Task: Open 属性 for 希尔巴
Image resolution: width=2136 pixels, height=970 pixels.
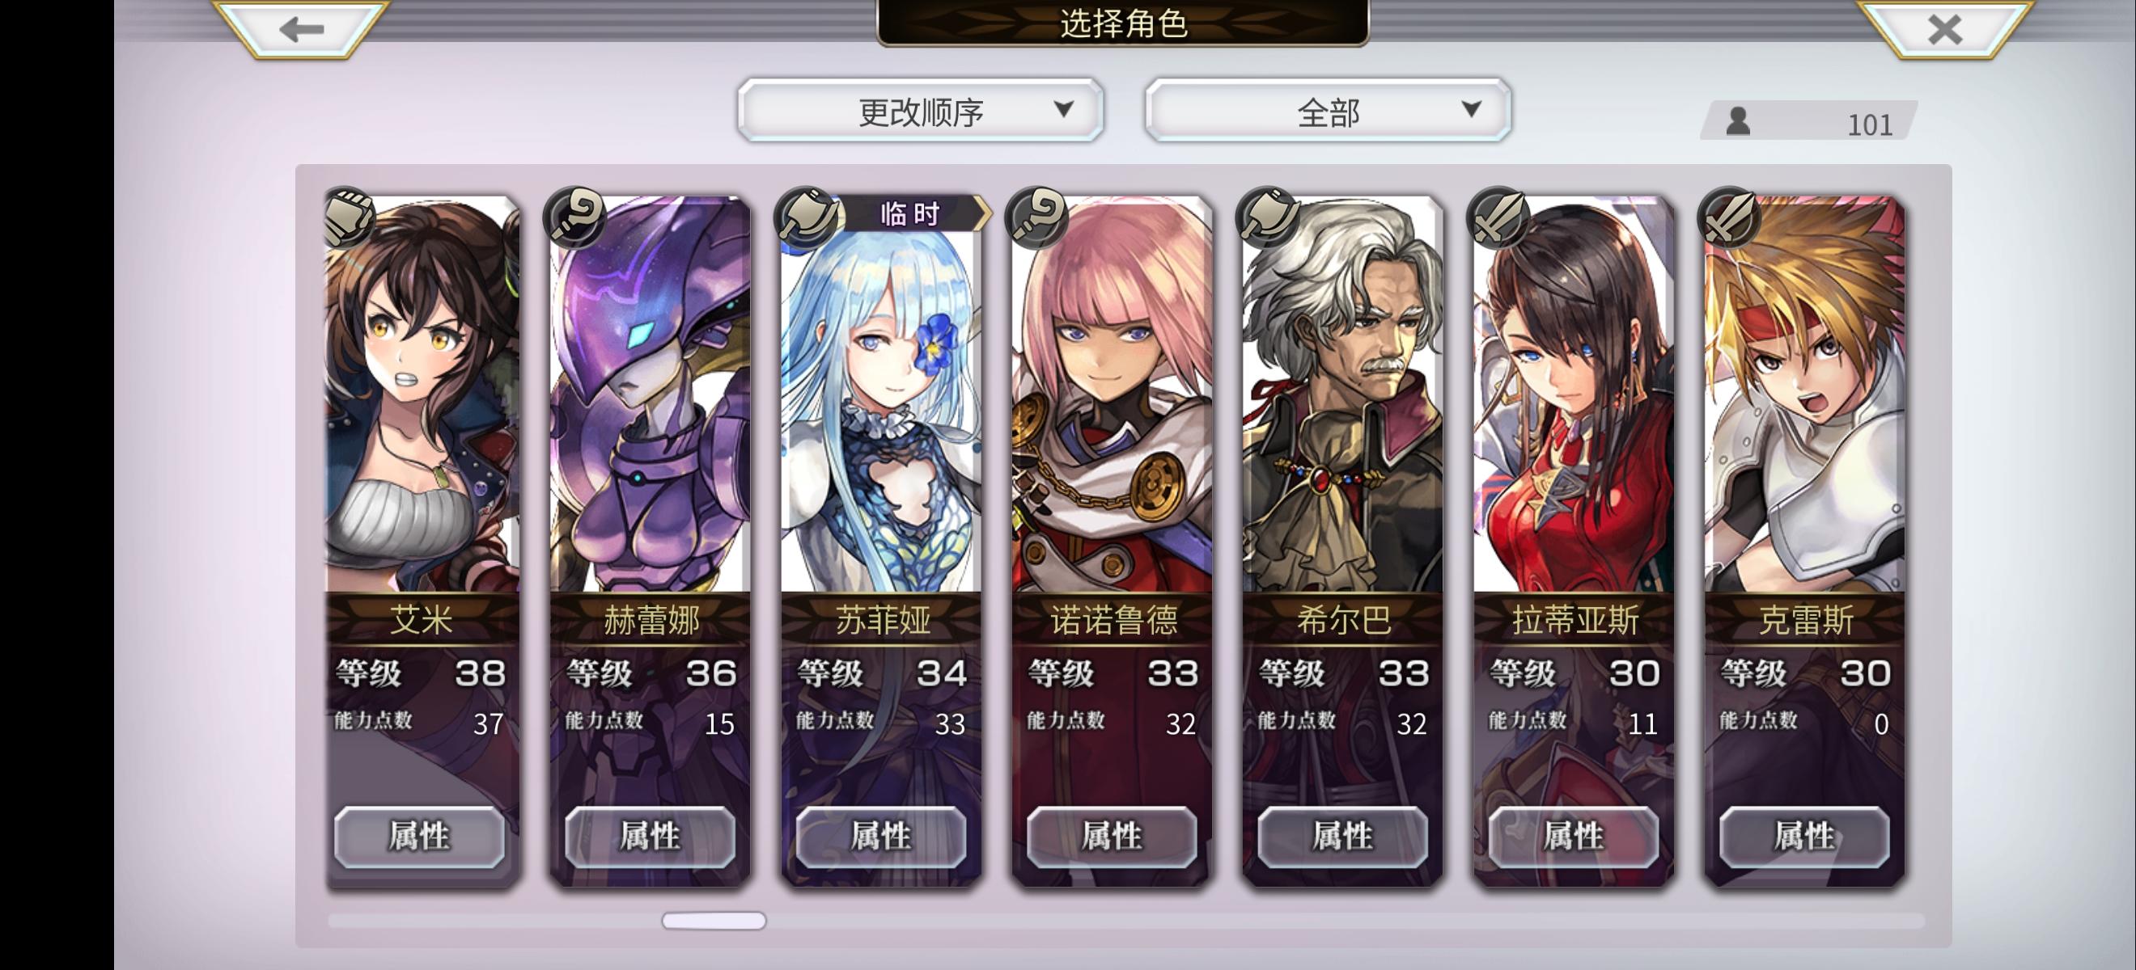Action: click(1342, 837)
